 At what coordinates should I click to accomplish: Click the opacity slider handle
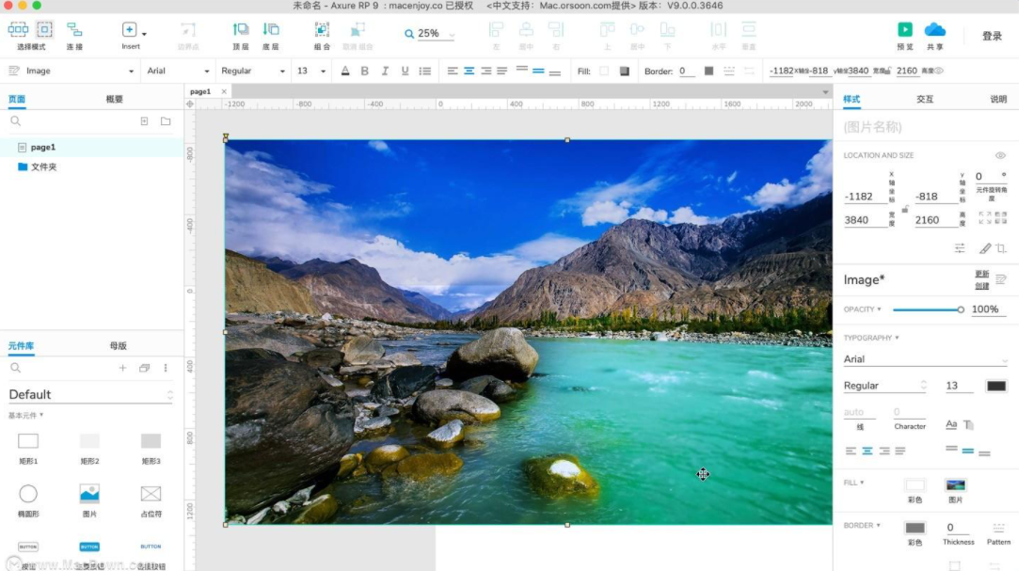(961, 309)
